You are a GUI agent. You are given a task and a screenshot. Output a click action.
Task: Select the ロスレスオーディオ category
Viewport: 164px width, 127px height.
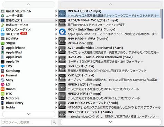(29, 30)
